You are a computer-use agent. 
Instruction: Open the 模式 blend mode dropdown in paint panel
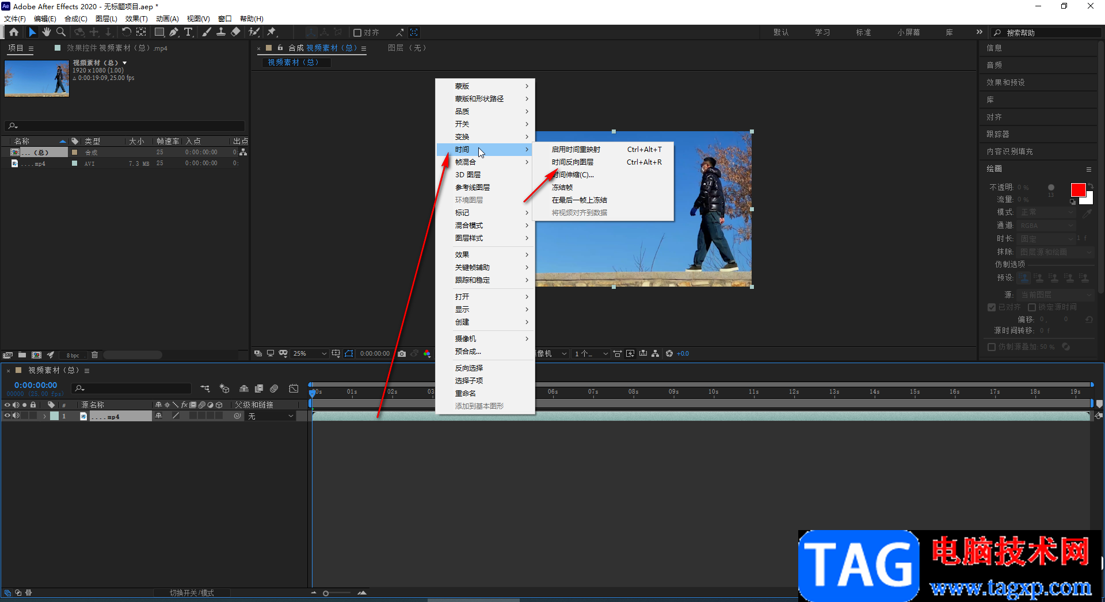[x=1046, y=212]
